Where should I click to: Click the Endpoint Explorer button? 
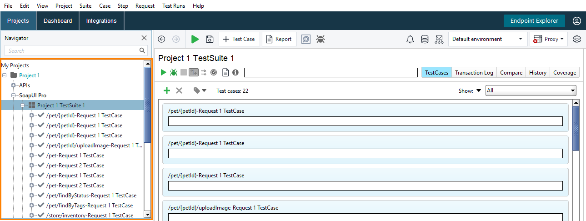[534, 21]
